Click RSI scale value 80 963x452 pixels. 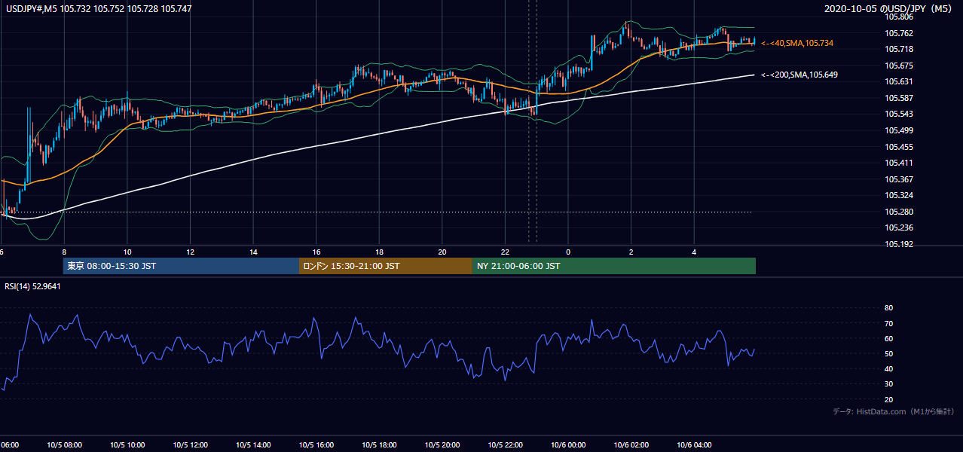pyautogui.click(x=889, y=308)
